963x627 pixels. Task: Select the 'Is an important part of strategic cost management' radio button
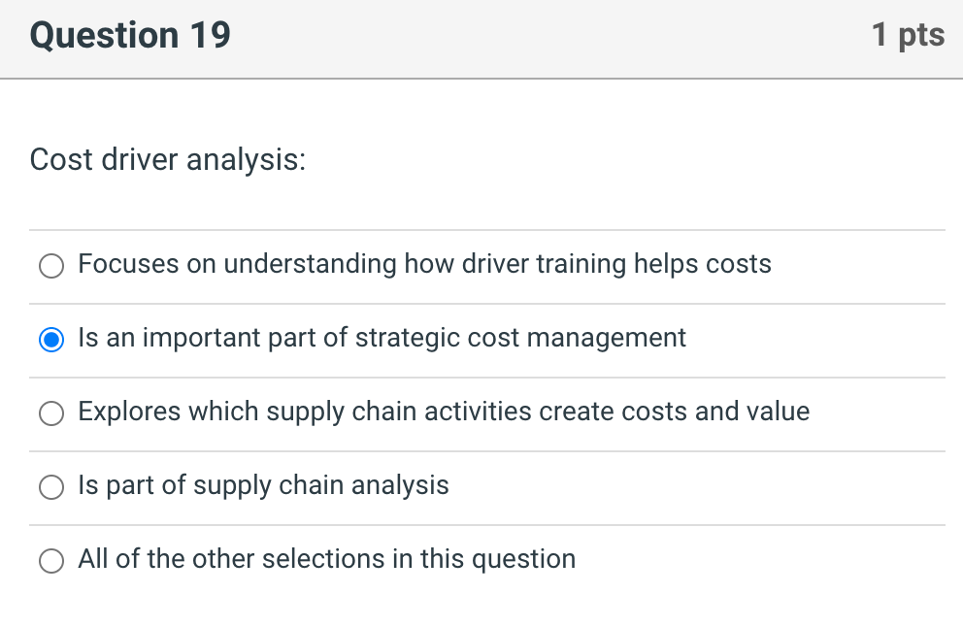[x=51, y=339]
